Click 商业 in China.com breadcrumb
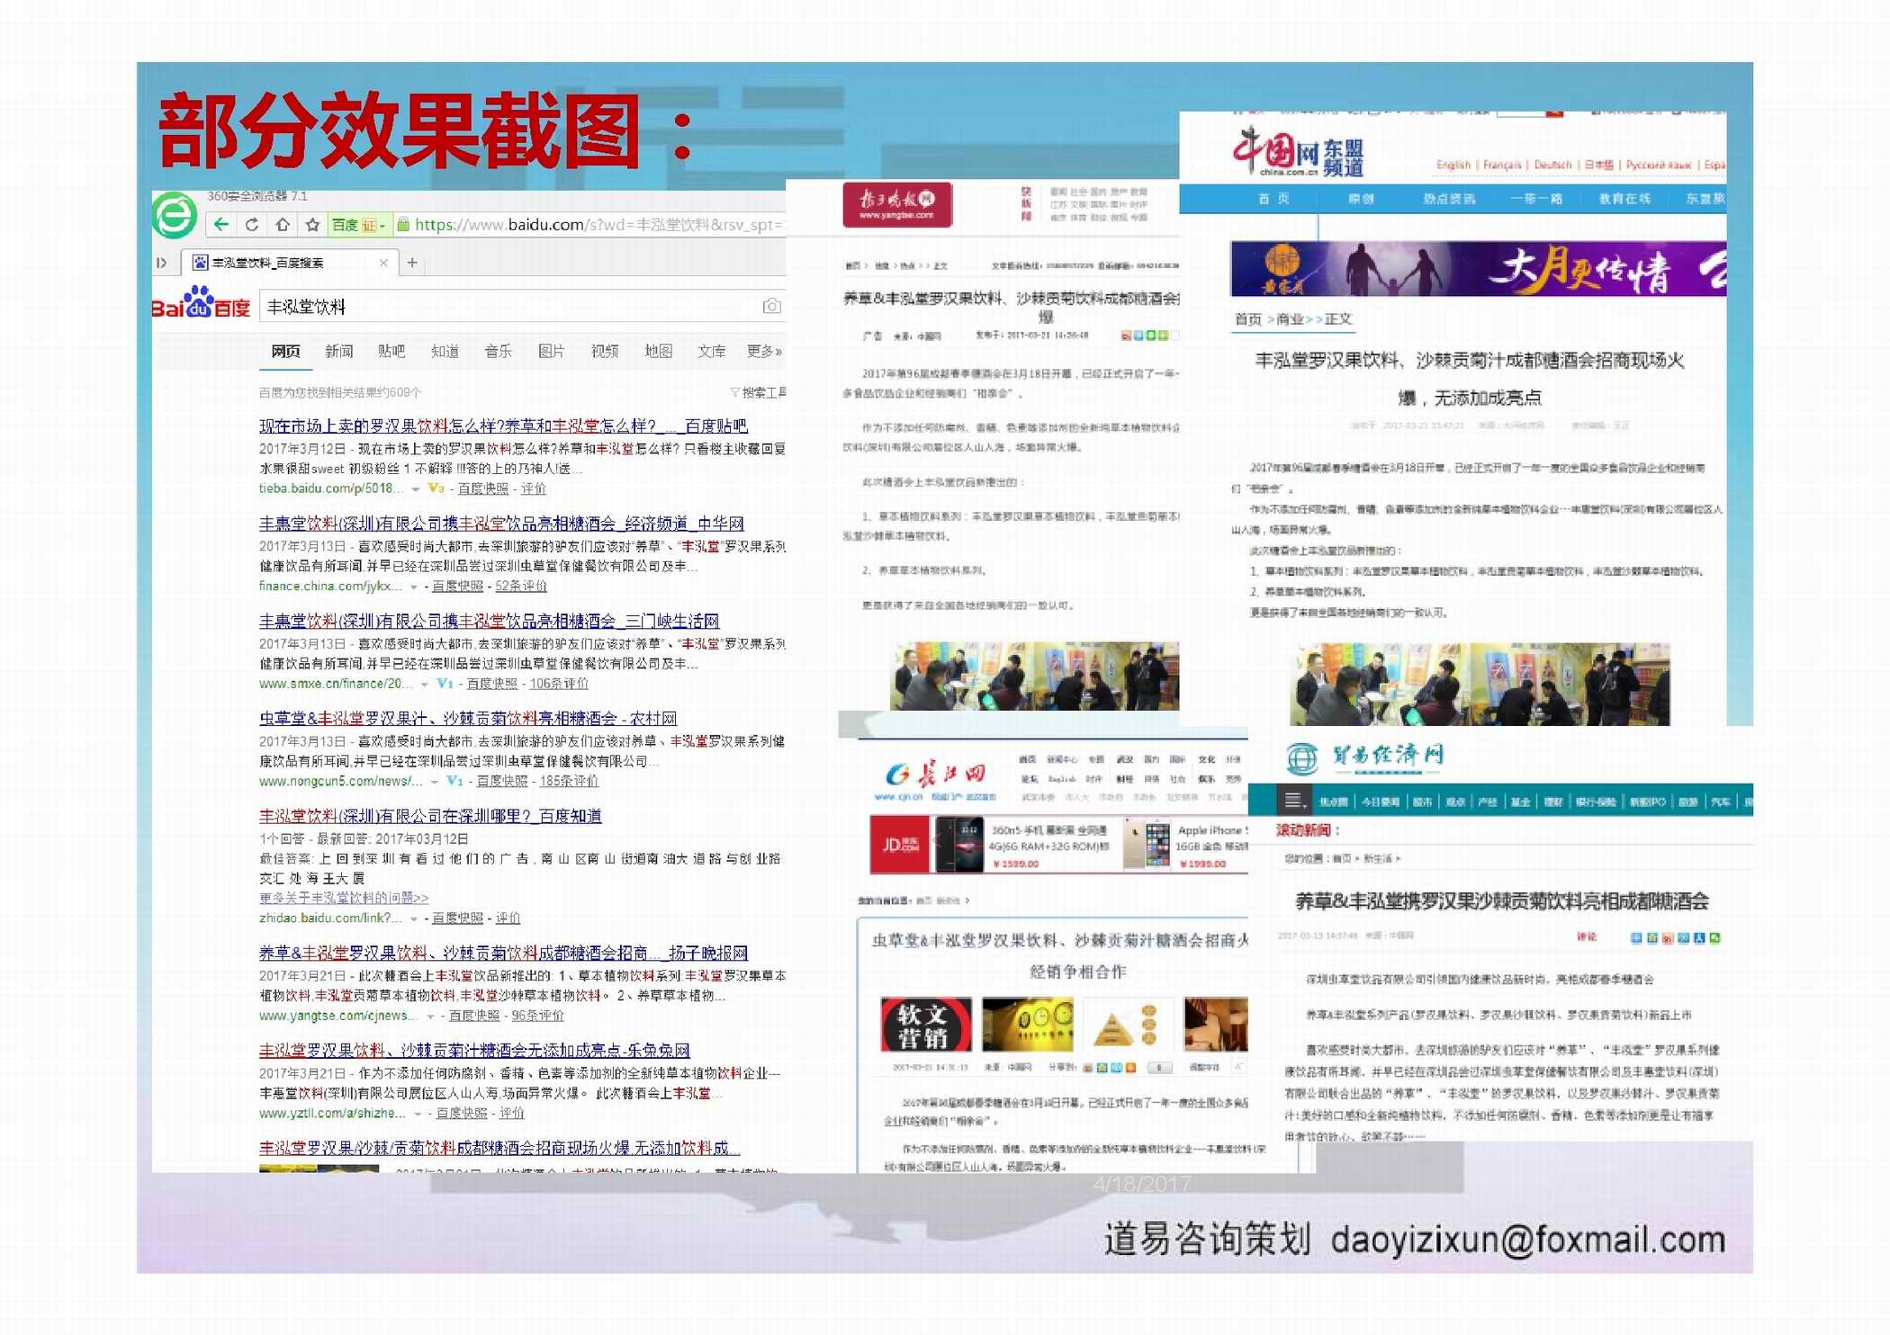 (1290, 319)
